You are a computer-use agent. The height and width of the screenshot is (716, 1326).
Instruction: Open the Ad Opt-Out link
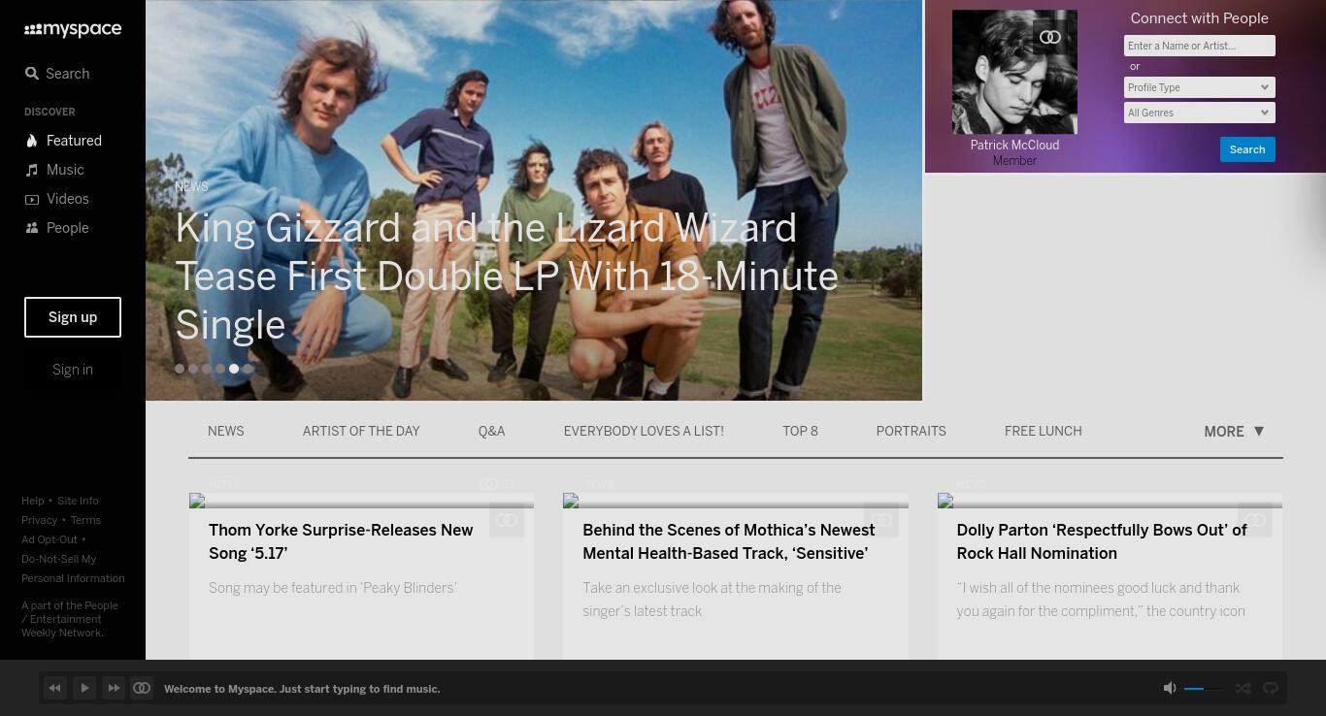coord(50,539)
